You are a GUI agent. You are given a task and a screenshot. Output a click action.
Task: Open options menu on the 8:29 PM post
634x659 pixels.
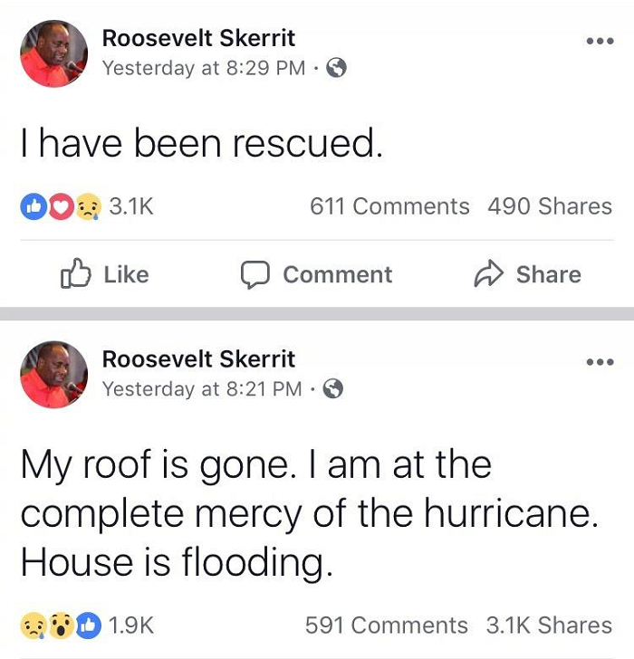click(600, 42)
